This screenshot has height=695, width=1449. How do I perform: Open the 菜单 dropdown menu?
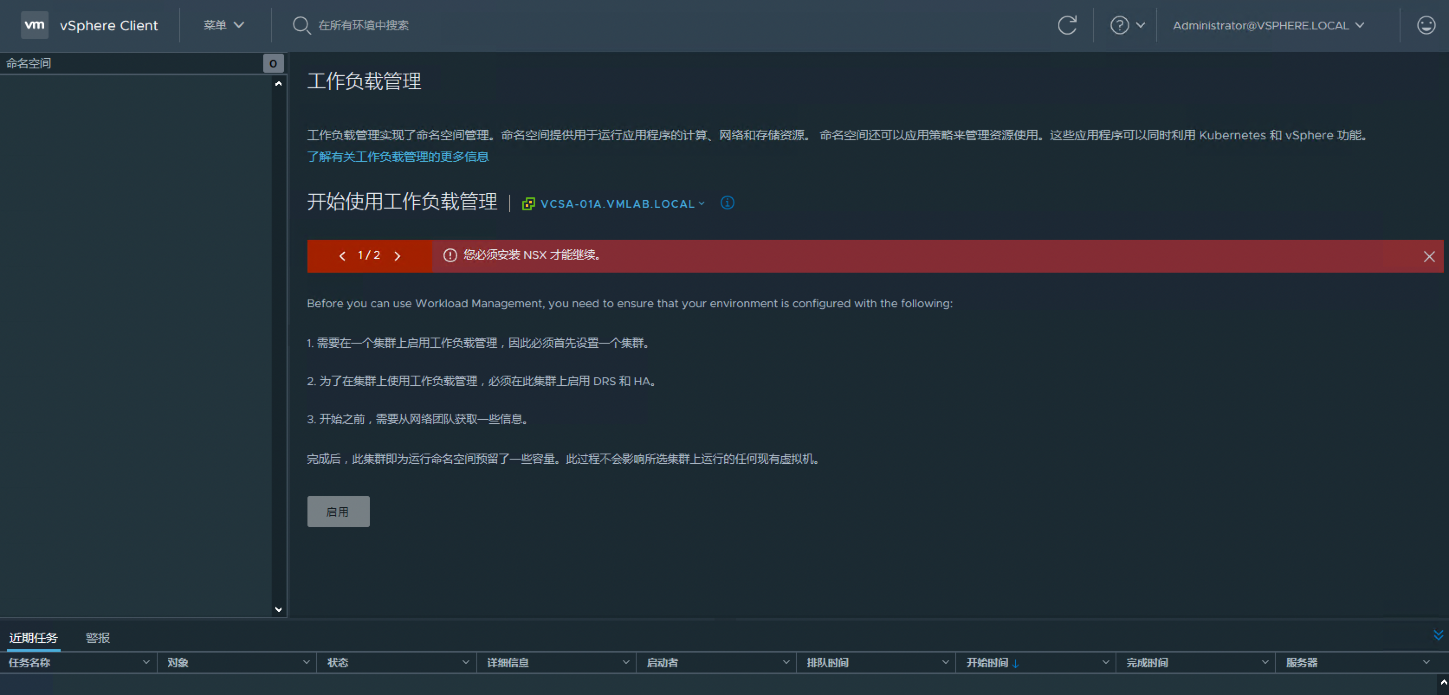[x=223, y=25]
